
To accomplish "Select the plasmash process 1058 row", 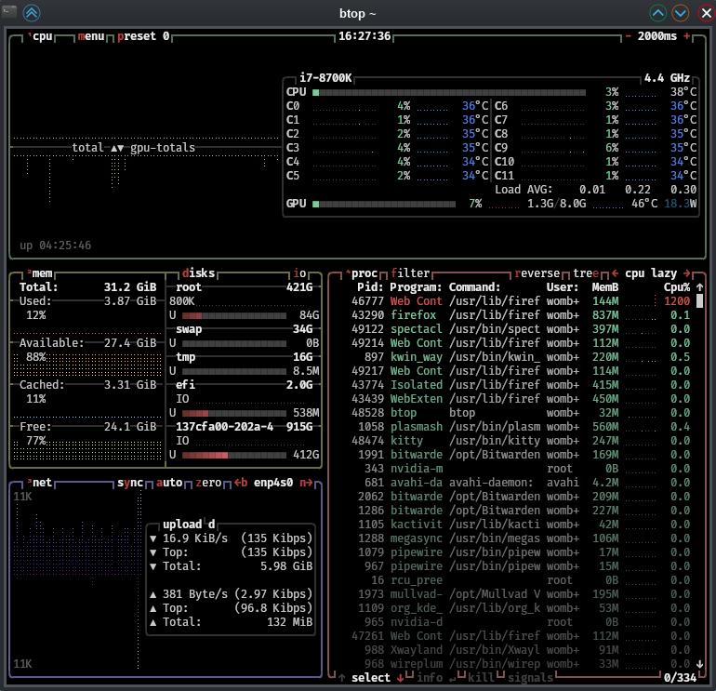I will (521, 427).
